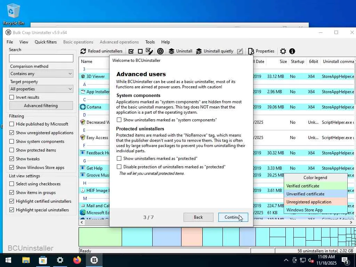
Task: Click the horizontal scrollbar right arrow
Action: (351, 222)
